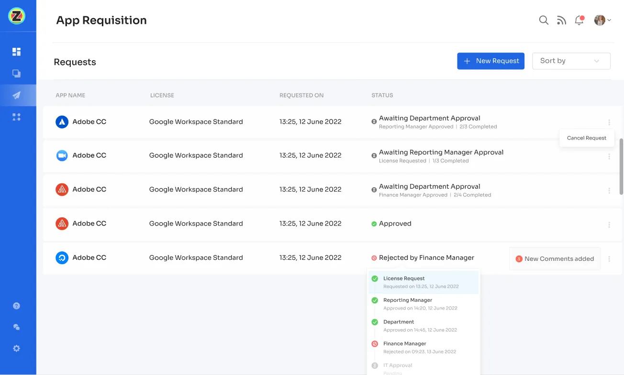Click '2/4 Completed' progress text
The height and width of the screenshot is (375, 624).
pos(472,195)
